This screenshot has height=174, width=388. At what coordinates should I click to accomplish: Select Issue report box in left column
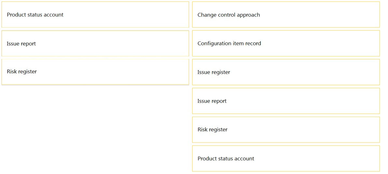point(95,44)
